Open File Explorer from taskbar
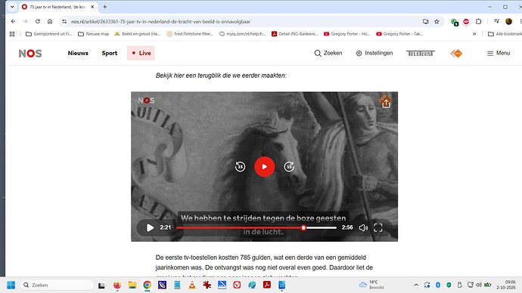Image resolution: width=522 pixels, height=293 pixels. [x=132, y=285]
